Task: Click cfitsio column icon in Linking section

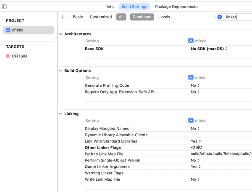Action: (191, 121)
